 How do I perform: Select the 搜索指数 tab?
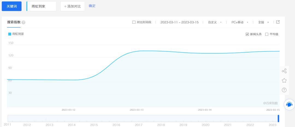pyautogui.click(x=14, y=22)
